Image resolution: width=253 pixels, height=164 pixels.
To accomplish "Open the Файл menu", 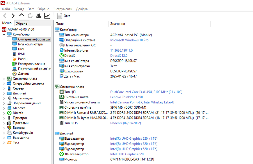I will coord(6,9).
